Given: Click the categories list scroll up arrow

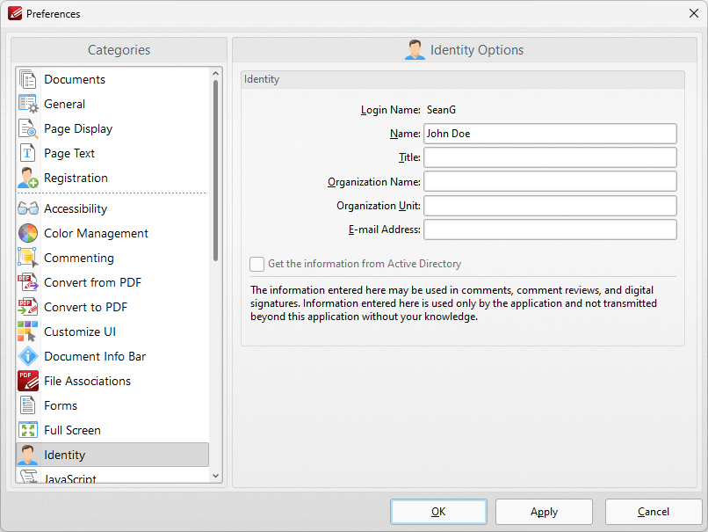Looking at the screenshot, I should click(215, 73).
